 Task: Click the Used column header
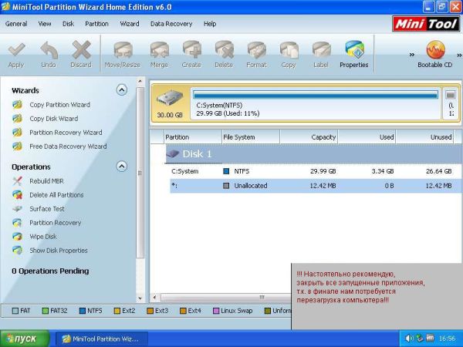click(367, 137)
